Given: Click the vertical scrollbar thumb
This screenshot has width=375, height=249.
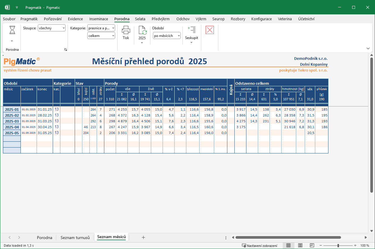Looking at the screenshot, I should click(x=371, y=126).
